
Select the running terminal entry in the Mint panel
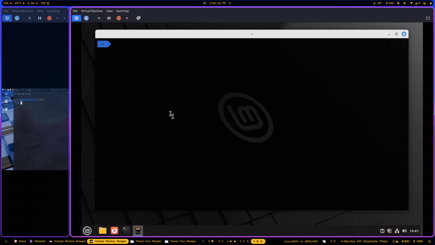[x=138, y=231]
